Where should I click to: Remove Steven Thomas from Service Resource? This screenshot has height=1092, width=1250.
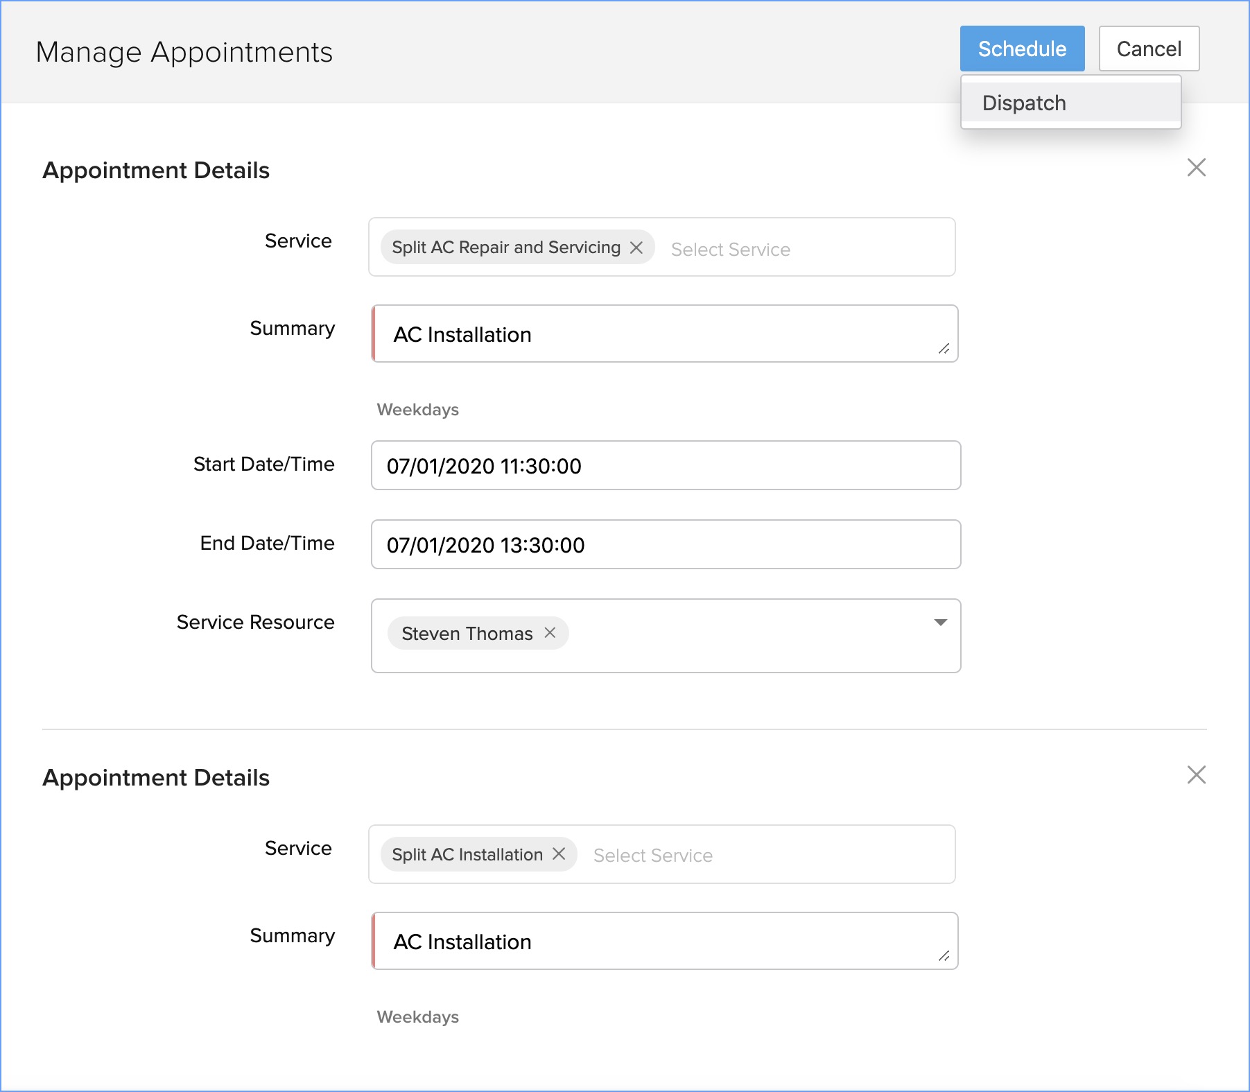tap(550, 633)
